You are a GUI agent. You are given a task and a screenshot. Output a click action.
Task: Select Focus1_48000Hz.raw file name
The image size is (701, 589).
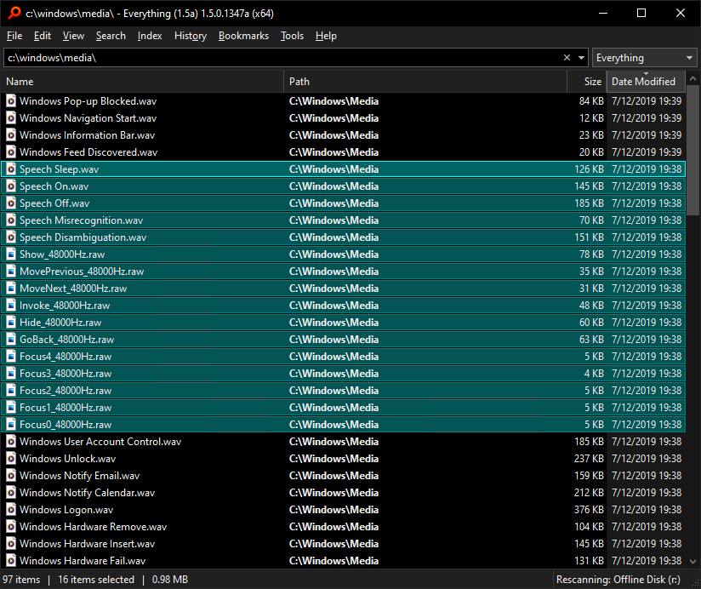(66, 408)
